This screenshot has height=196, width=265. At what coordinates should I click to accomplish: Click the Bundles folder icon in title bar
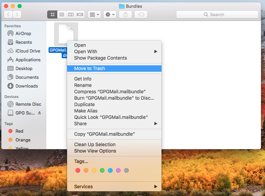pos(121,6)
